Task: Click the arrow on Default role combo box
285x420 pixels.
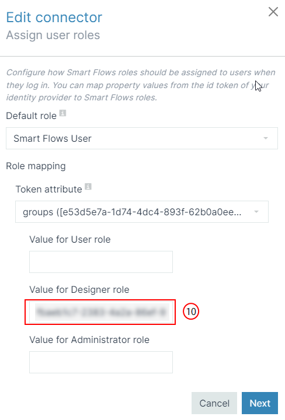Action: pyautogui.click(x=265, y=138)
